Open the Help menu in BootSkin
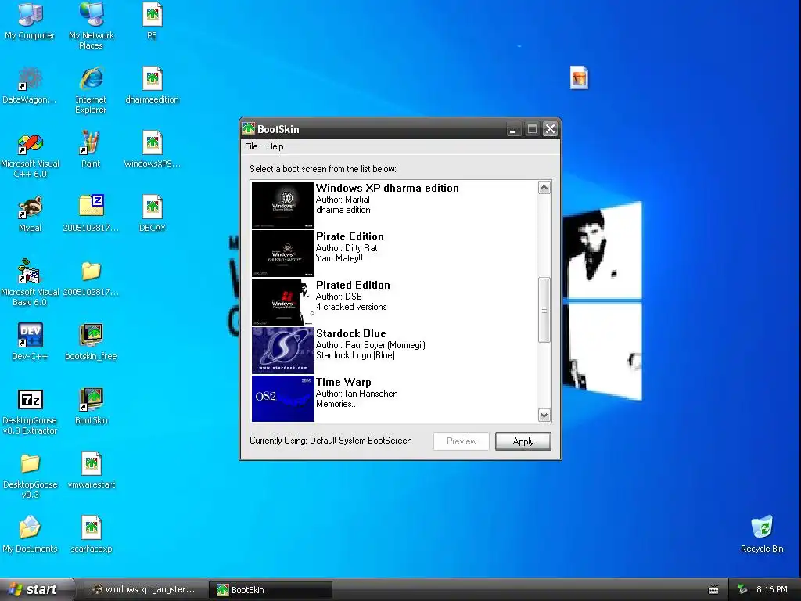 (275, 146)
